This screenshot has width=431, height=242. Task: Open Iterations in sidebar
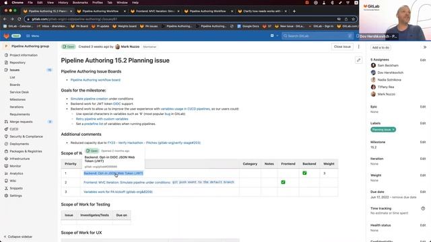(x=16, y=107)
